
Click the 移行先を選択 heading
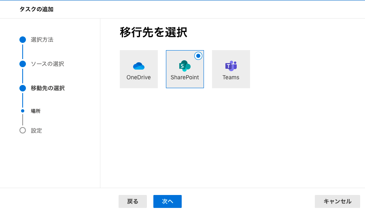[153, 32]
